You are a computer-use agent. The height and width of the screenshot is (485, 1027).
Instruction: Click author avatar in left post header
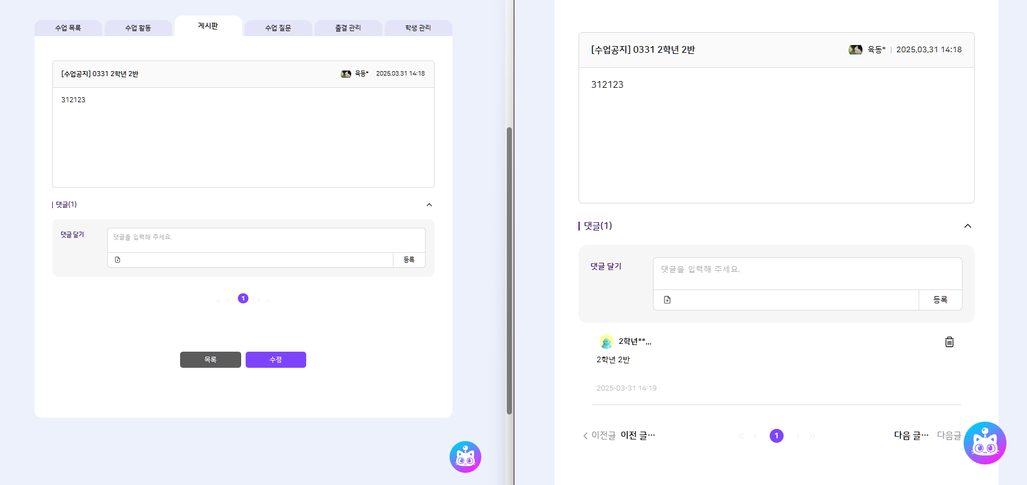pyautogui.click(x=346, y=74)
